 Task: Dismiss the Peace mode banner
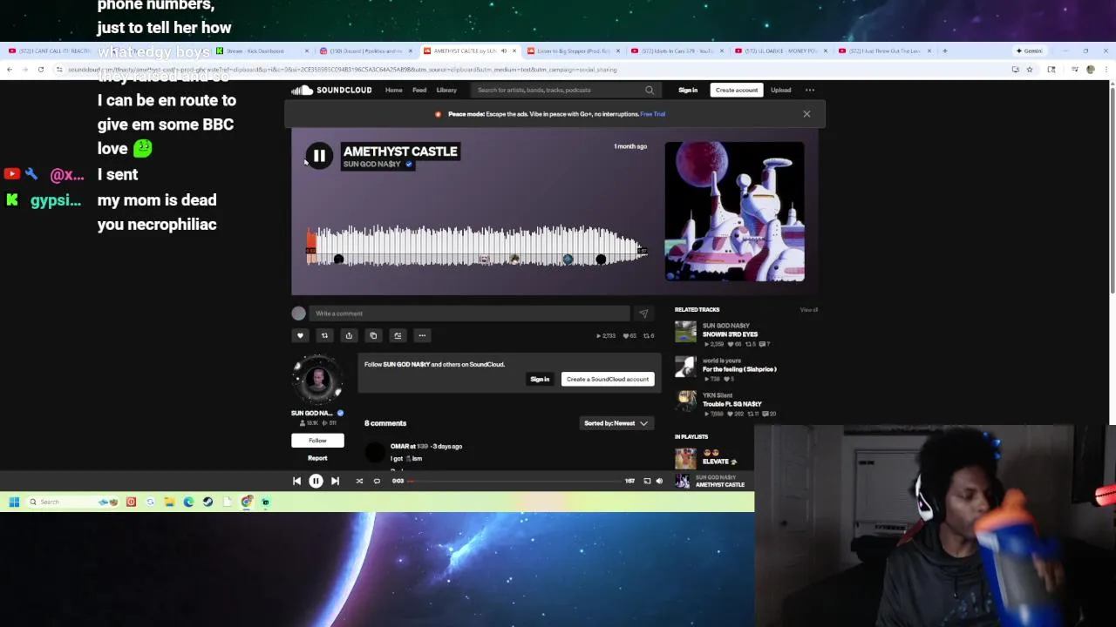coord(806,114)
